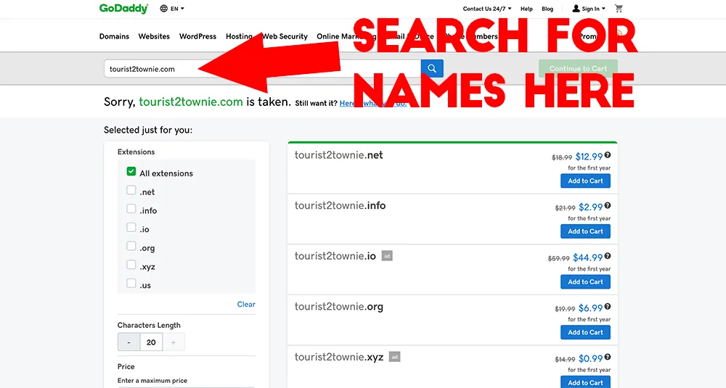Click the tourist2townie.info domain name
Image resolution: width=726 pixels, height=388 pixels.
(x=340, y=205)
